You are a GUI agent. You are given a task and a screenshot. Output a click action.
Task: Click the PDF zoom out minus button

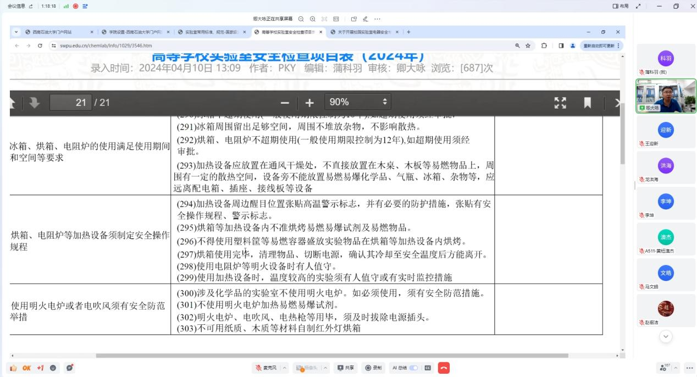[285, 103]
